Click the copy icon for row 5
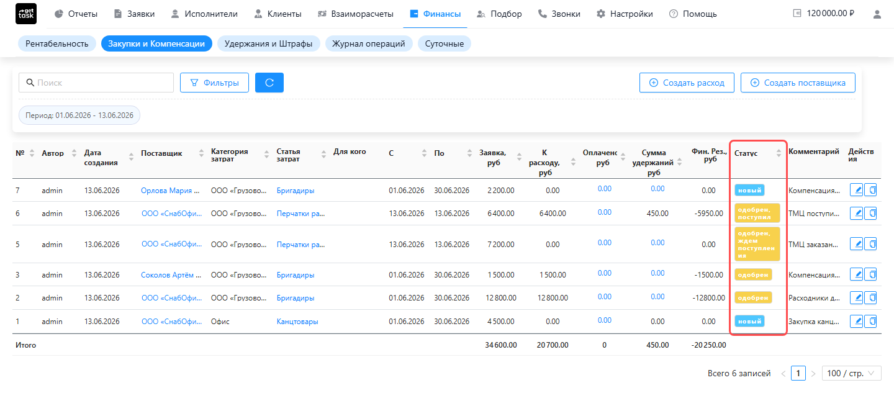Image resolution: width=894 pixels, height=393 pixels. [x=870, y=244]
